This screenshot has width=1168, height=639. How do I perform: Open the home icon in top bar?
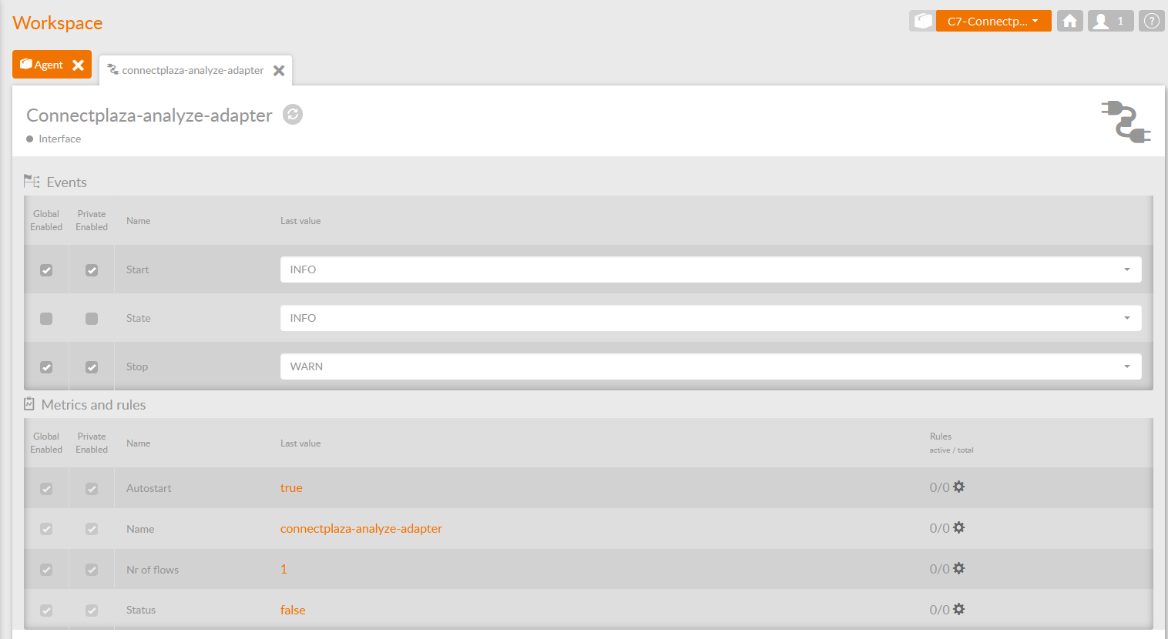(1069, 22)
